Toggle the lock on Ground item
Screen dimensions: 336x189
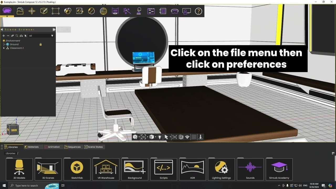pyautogui.click(x=41, y=44)
